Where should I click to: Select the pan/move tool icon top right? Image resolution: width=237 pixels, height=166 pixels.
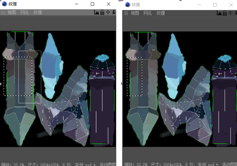point(108,13)
